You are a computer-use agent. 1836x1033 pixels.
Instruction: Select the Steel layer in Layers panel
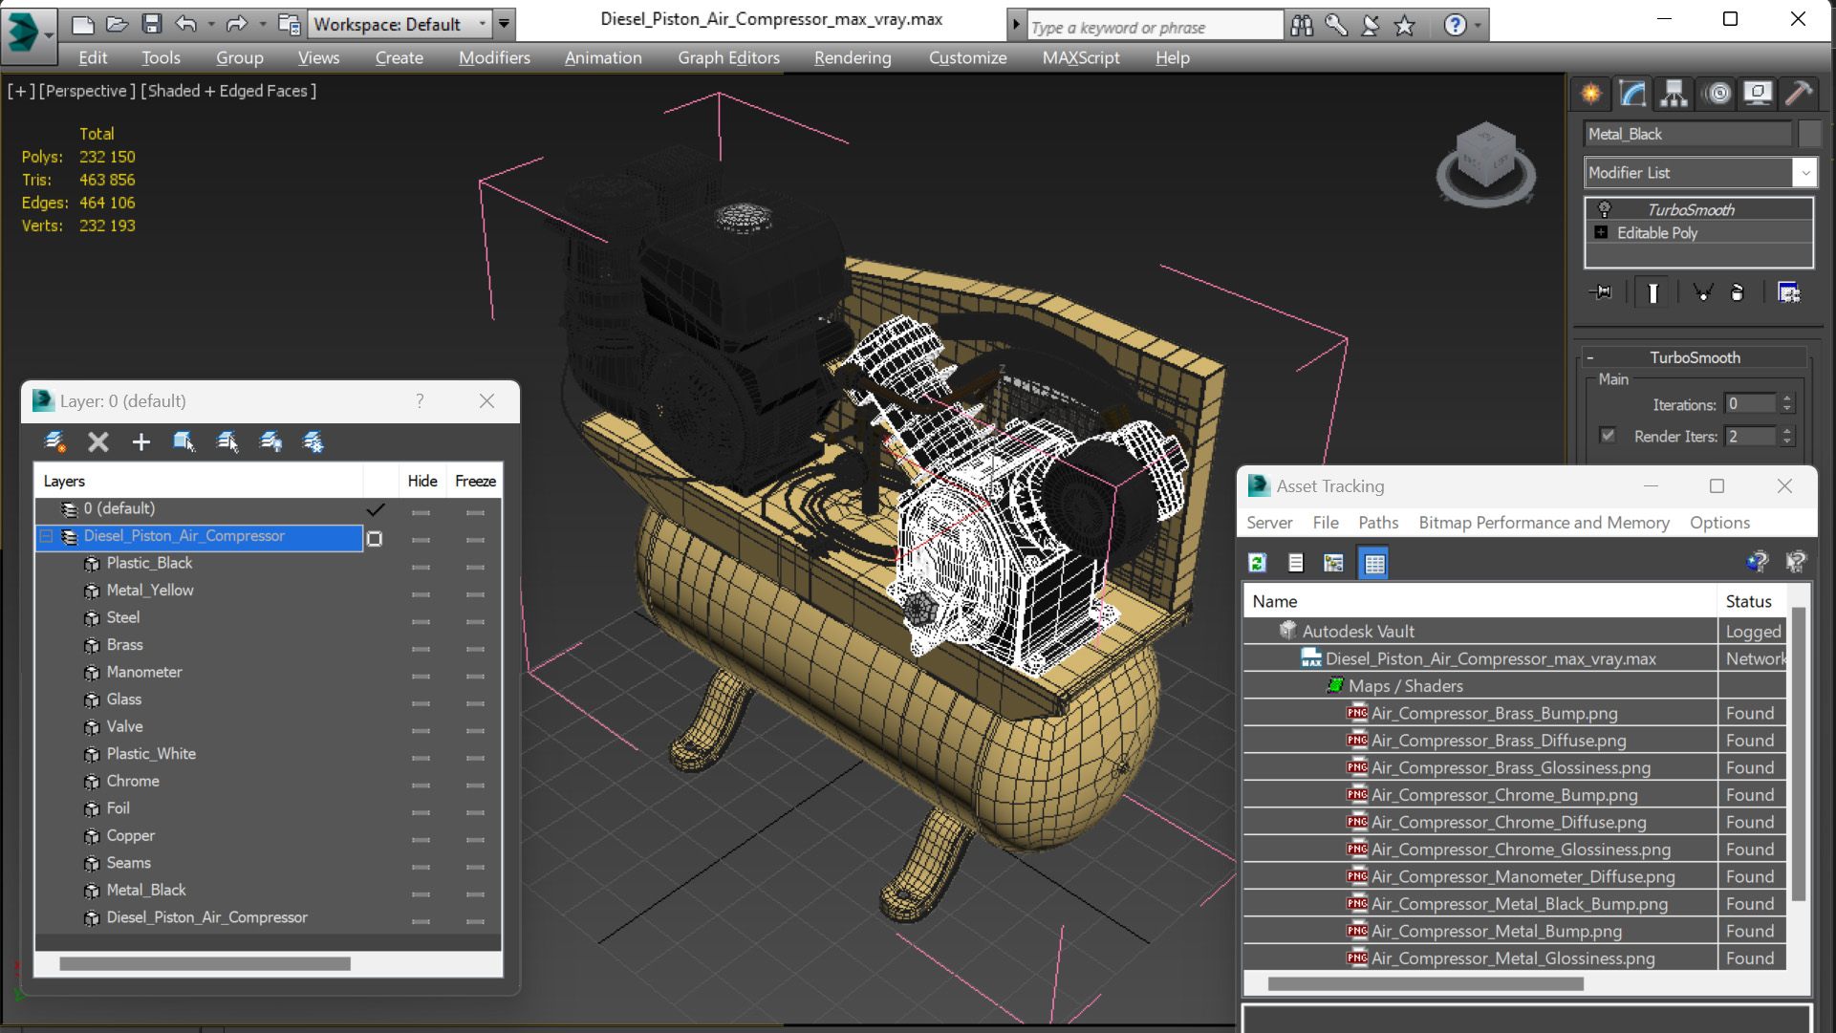coord(121,616)
